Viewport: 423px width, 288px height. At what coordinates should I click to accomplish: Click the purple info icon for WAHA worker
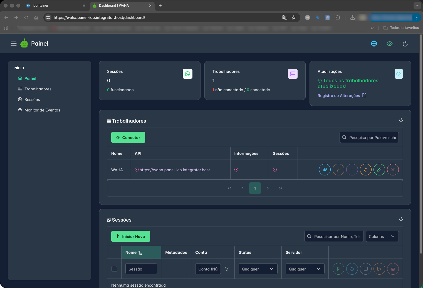pyautogui.click(x=352, y=170)
